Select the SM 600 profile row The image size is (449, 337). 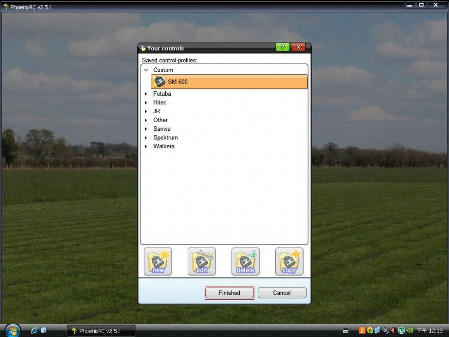229,82
